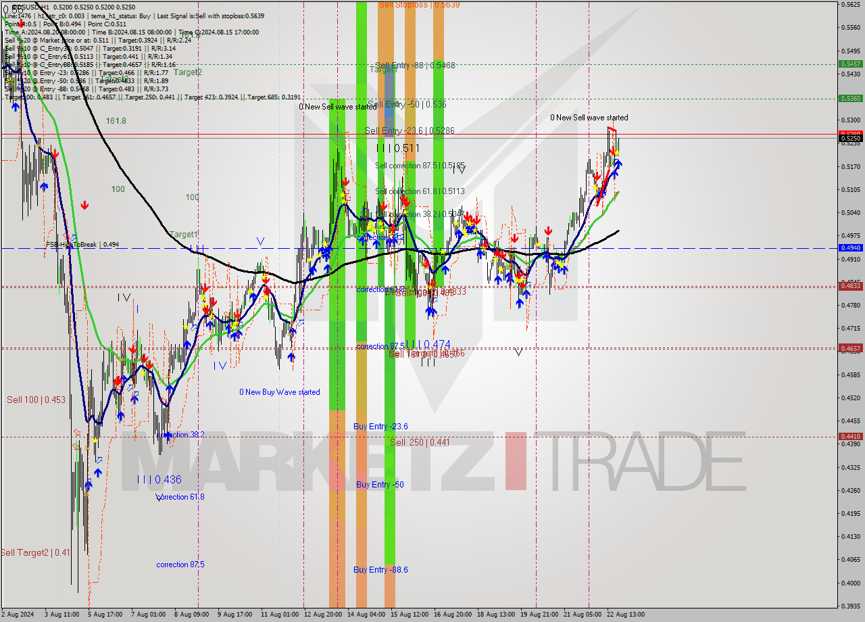Click the green '161.8' Fibonacci label
The height and width of the screenshot is (622, 865).
pyautogui.click(x=116, y=120)
